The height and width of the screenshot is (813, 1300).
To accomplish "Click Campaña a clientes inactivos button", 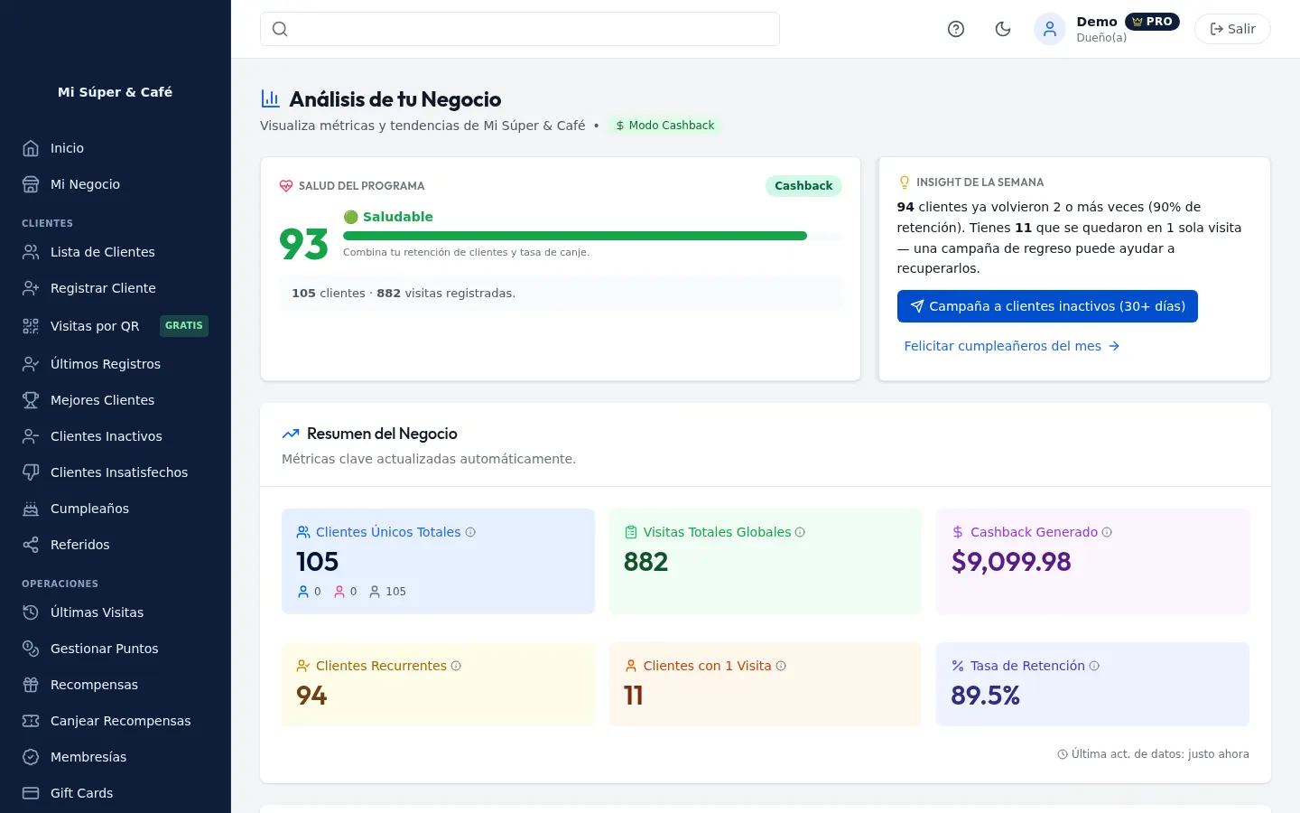I will click(1047, 306).
